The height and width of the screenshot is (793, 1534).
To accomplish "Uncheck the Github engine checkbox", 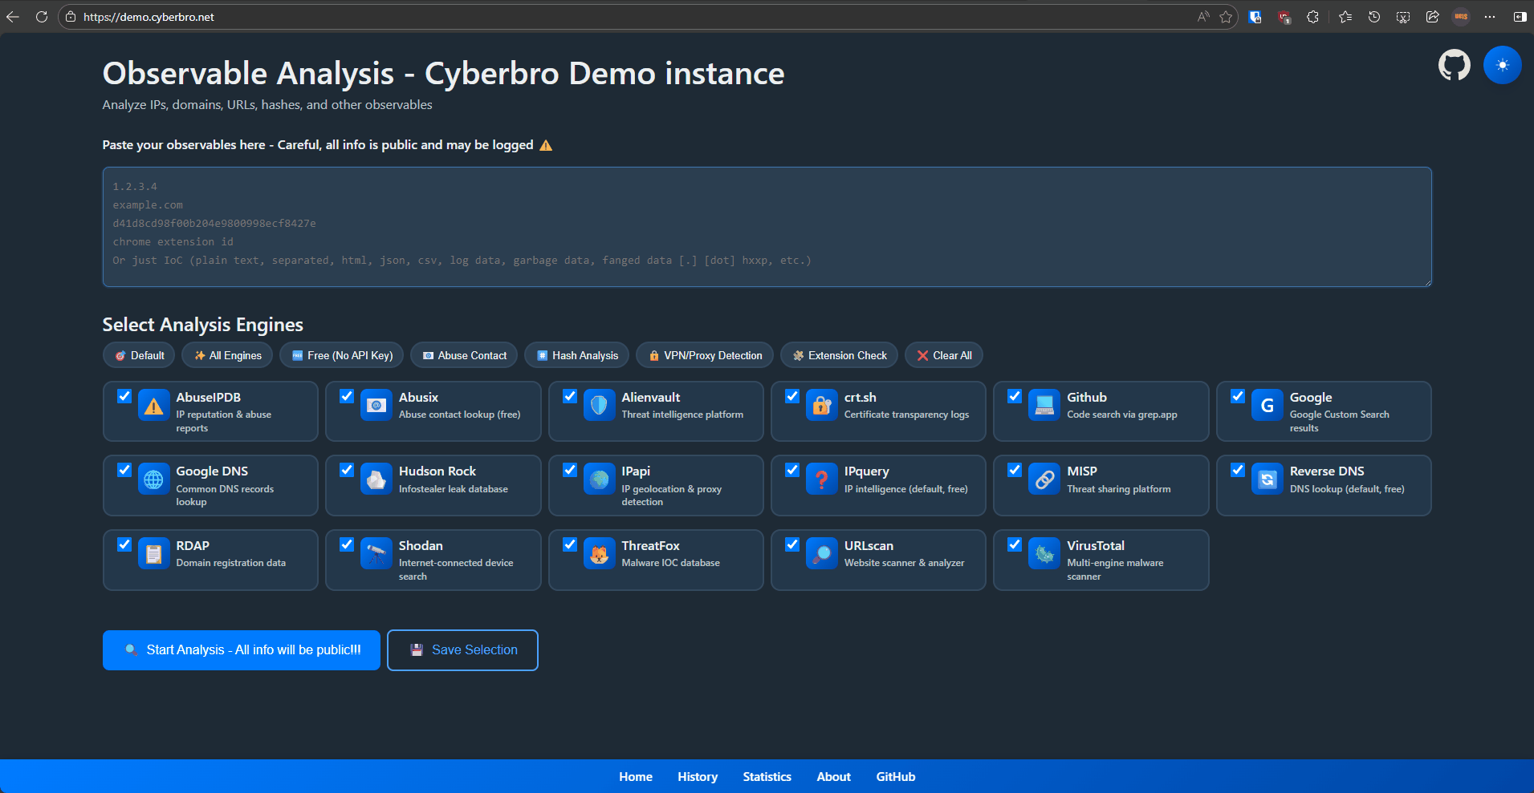I will (1015, 396).
